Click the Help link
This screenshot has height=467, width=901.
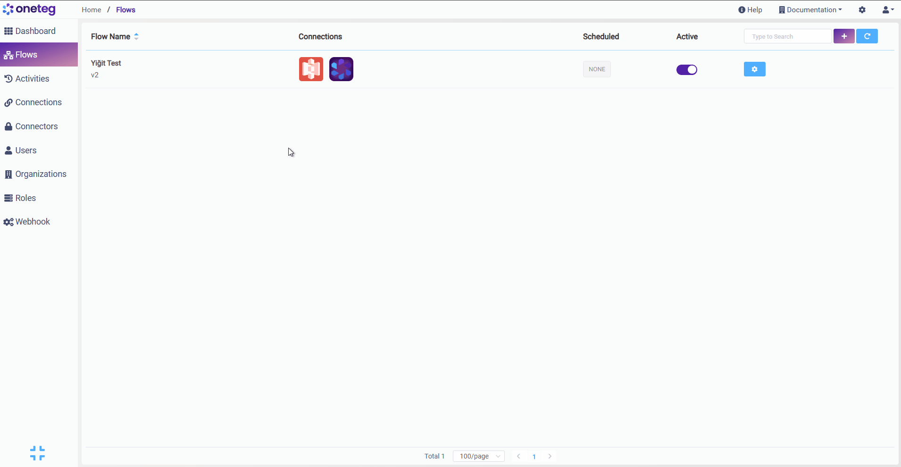[750, 10]
